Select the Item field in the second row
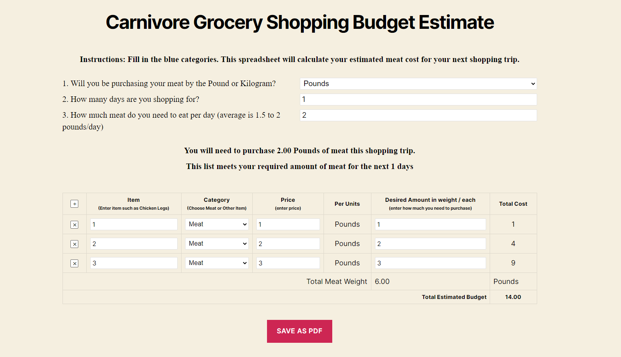This screenshot has width=621, height=357. tap(133, 243)
